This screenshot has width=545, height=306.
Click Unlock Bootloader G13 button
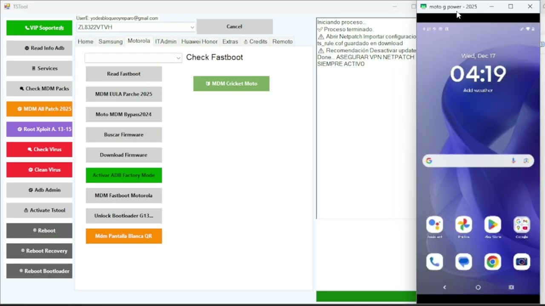pyautogui.click(x=124, y=215)
